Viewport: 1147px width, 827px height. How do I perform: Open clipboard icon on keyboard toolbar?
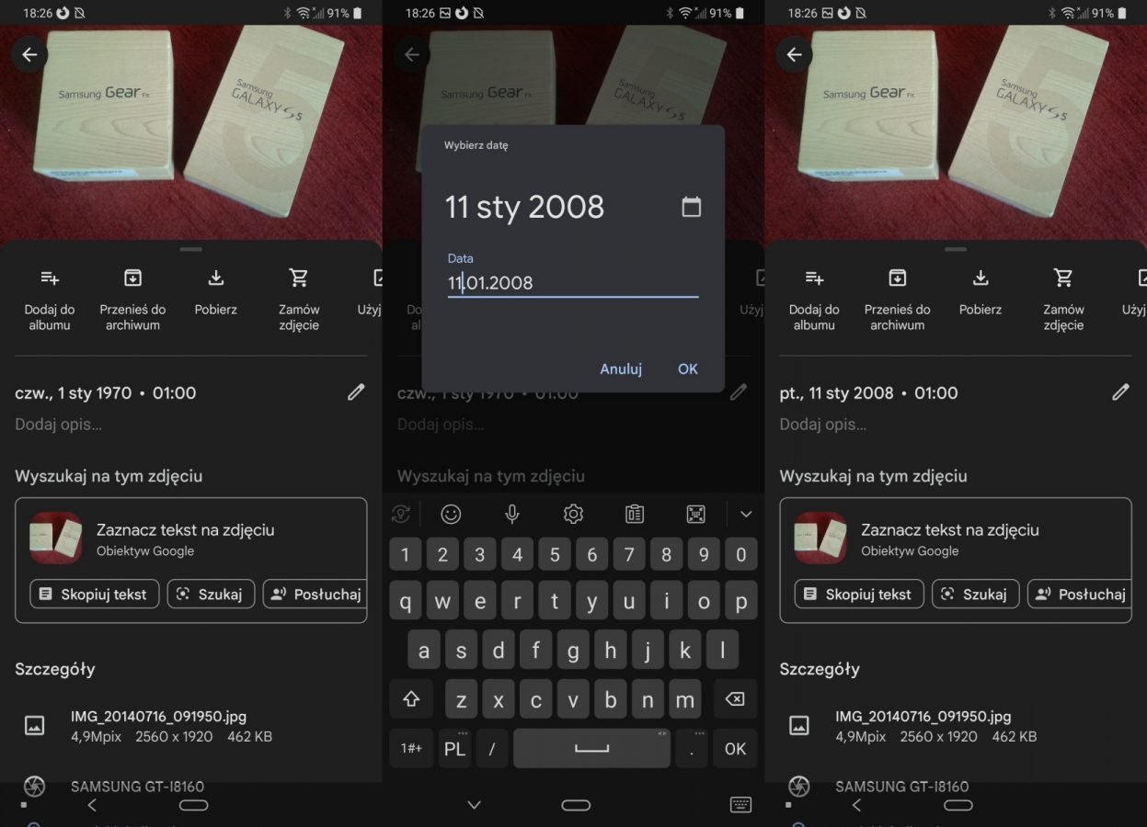(x=635, y=515)
